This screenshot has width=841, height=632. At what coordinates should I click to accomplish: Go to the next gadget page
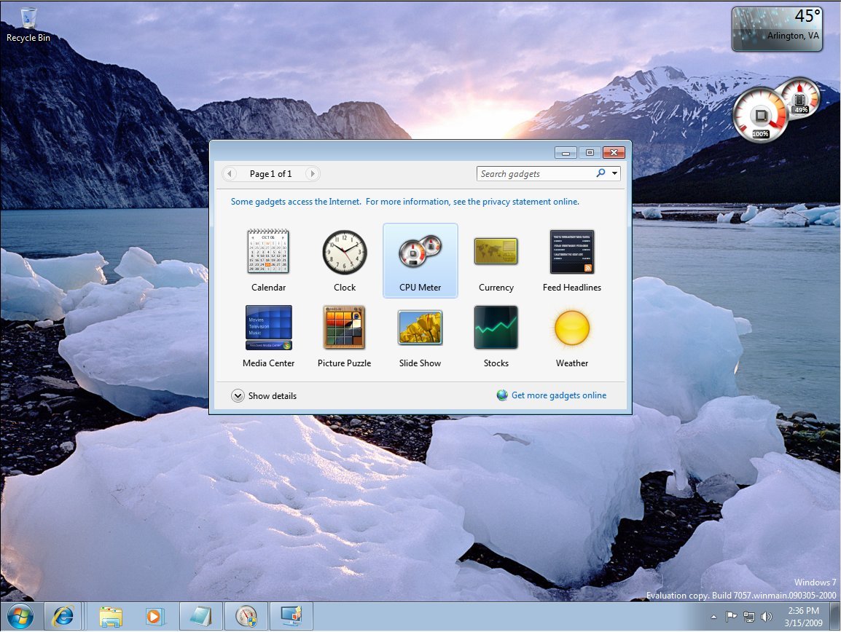point(312,173)
